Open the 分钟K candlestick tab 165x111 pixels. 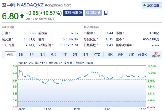pos(142,55)
